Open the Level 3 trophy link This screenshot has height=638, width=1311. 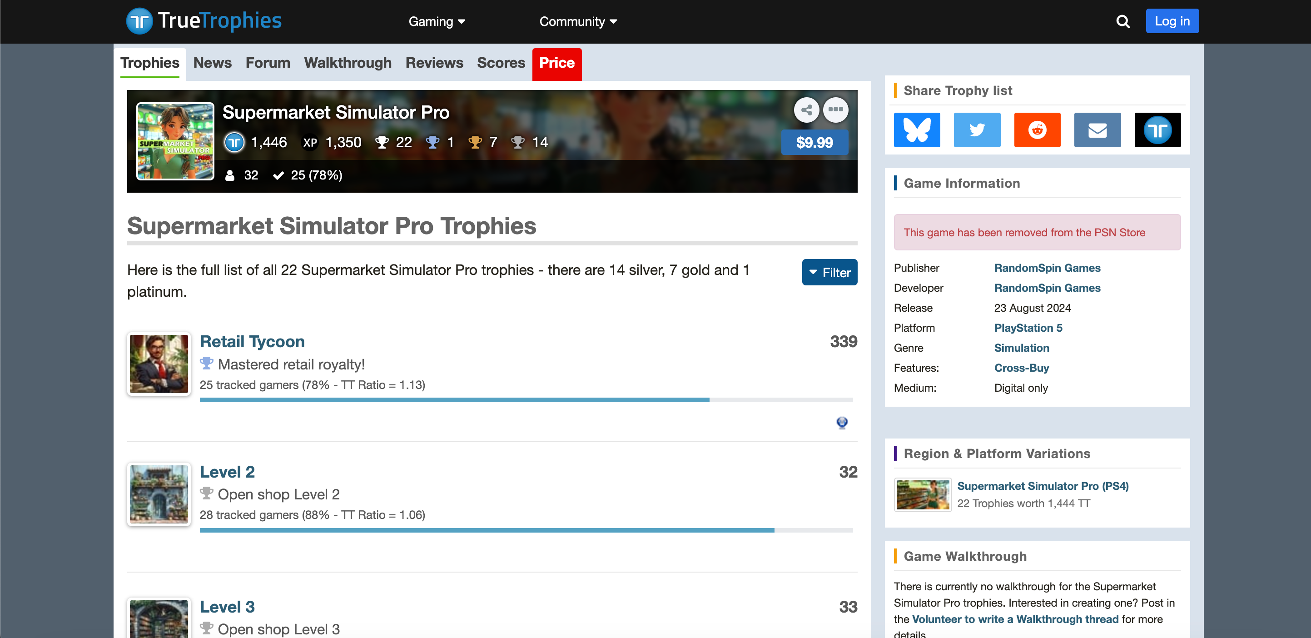(x=227, y=607)
